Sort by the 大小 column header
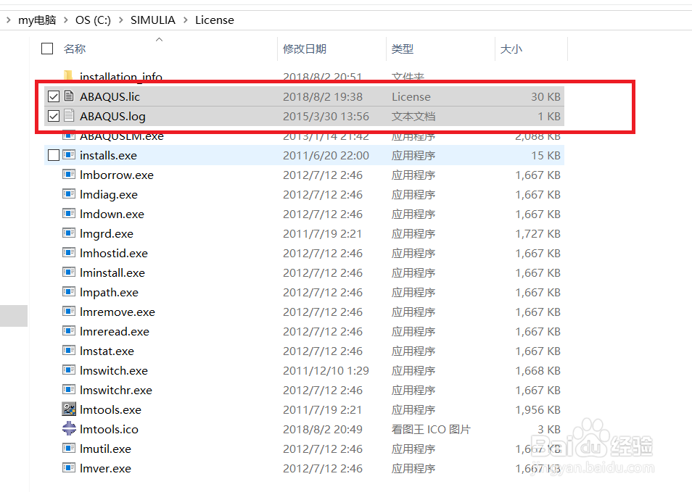This screenshot has height=492, width=692. pos(511,48)
